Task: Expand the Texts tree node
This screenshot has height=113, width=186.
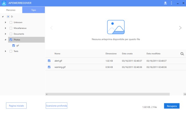Action: pos(5,51)
